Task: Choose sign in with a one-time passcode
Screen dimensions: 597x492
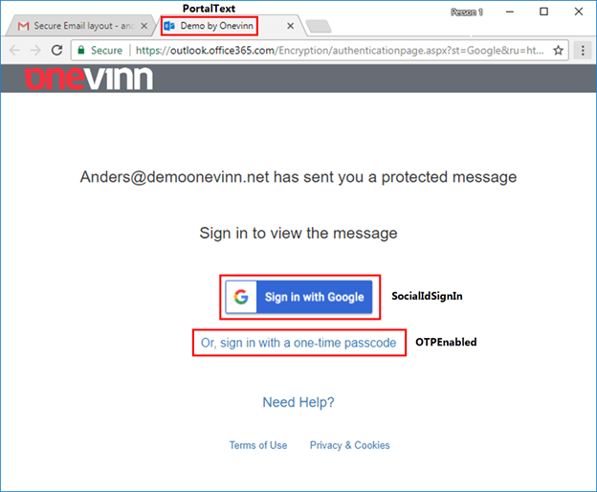Action: 298,343
